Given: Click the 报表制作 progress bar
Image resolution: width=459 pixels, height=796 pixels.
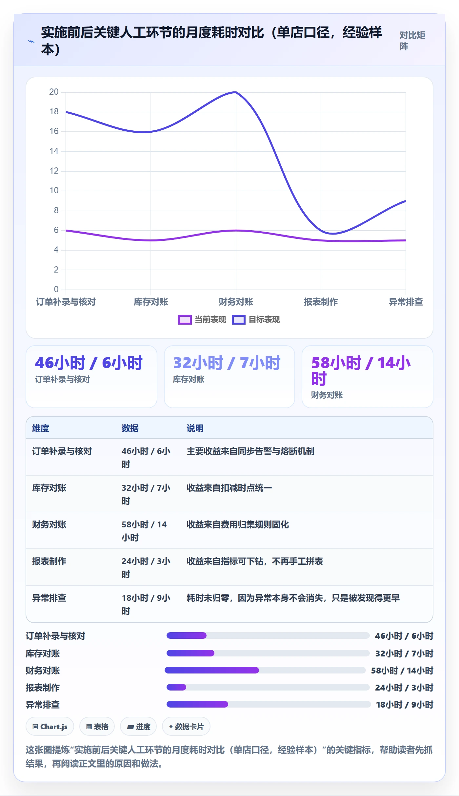Looking at the screenshot, I should [x=268, y=687].
